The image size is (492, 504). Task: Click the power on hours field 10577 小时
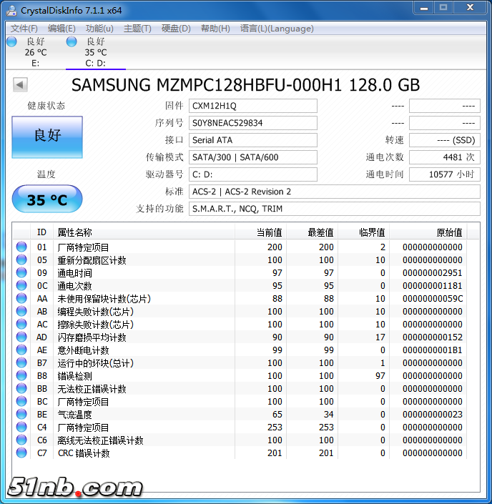444,174
